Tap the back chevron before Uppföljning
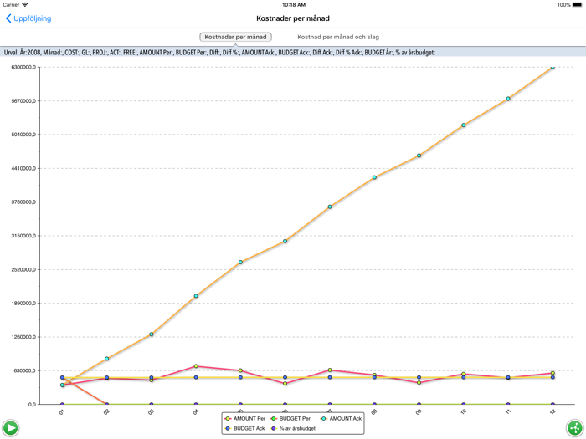This screenshot has width=586, height=439. tap(8, 18)
